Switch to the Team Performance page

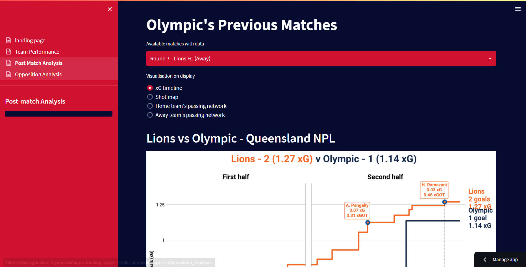click(37, 52)
